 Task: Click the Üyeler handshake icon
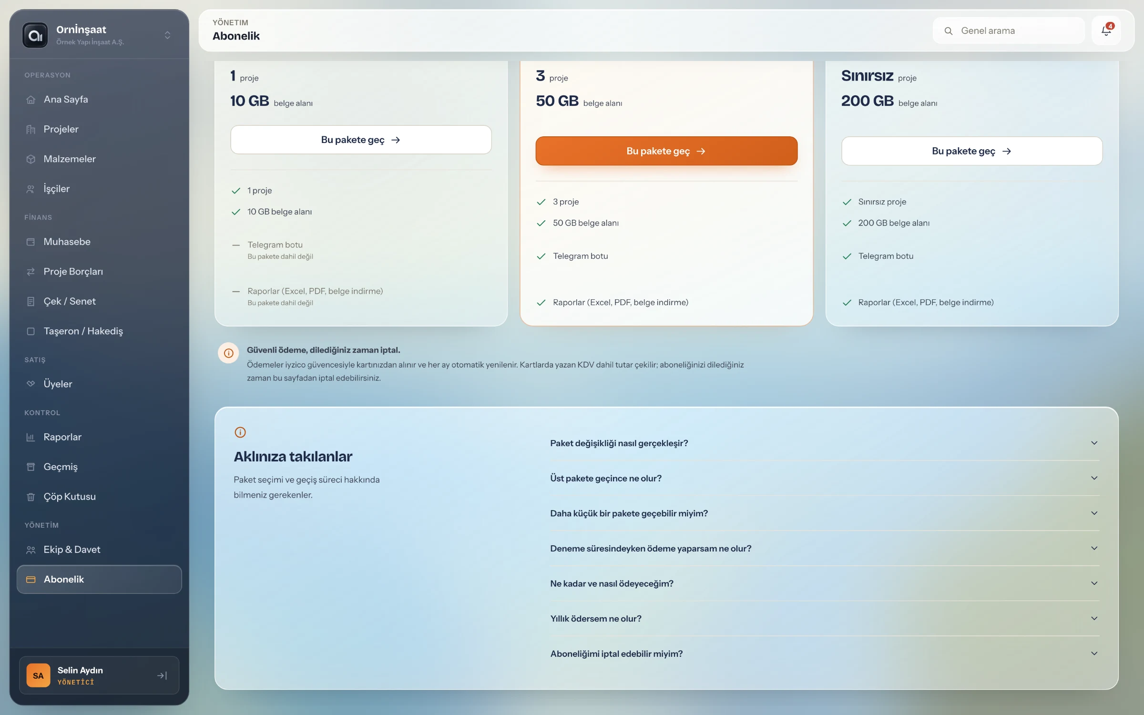tap(31, 384)
